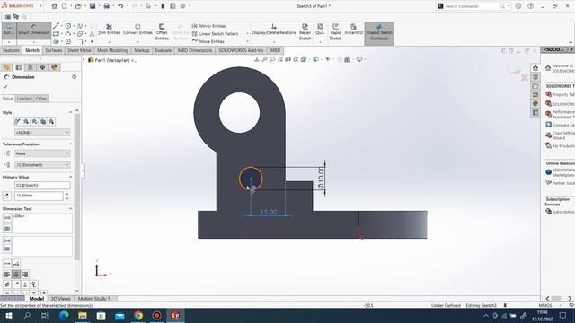
Task: Open the Motion Study 1 tab
Action: pos(93,299)
